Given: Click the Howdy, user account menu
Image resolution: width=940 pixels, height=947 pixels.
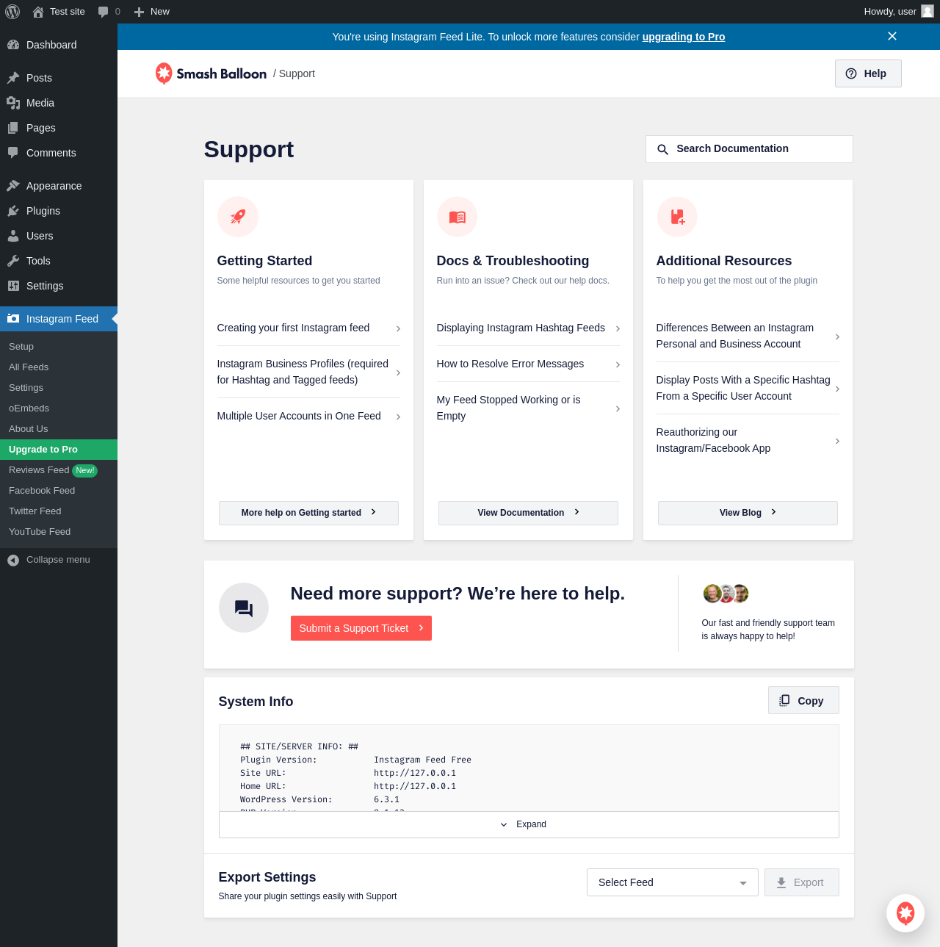Looking at the screenshot, I should 898,12.
